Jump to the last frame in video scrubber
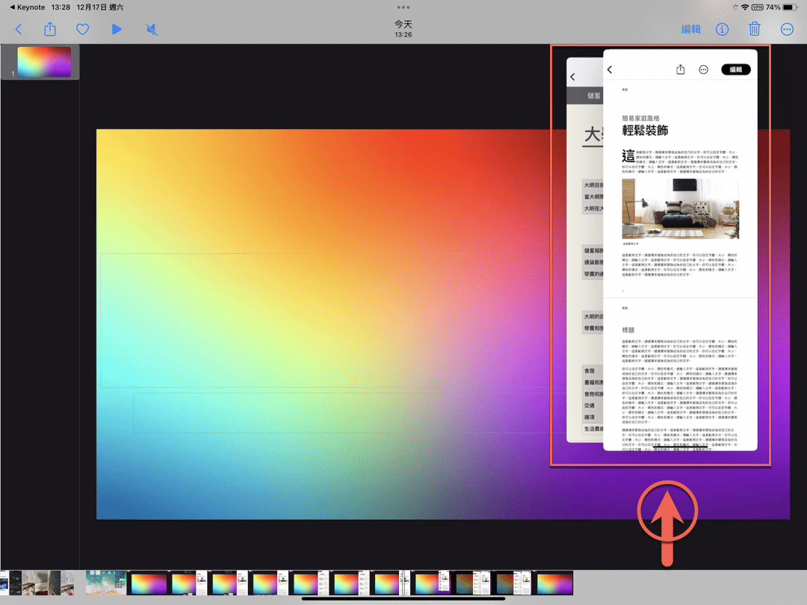Screen dimensions: 807x605 pyautogui.click(x=553, y=583)
